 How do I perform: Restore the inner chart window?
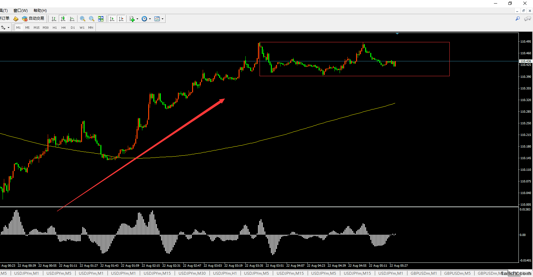point(524,11)
